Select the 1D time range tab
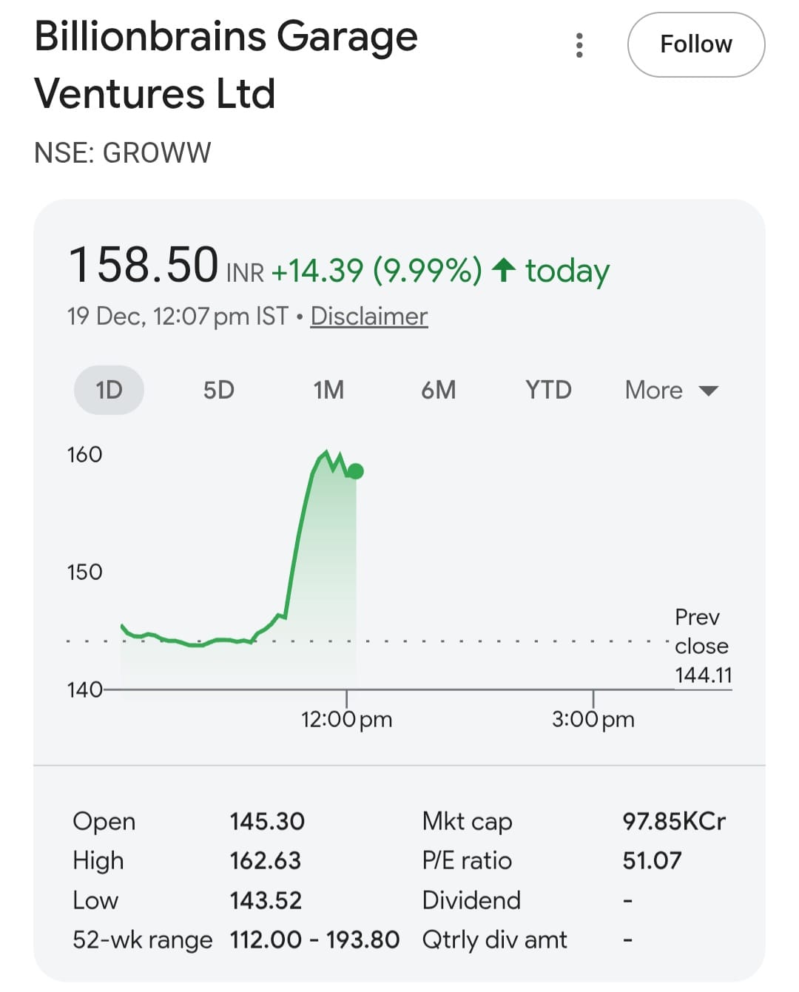799x992 pixels. click(109, 390)
